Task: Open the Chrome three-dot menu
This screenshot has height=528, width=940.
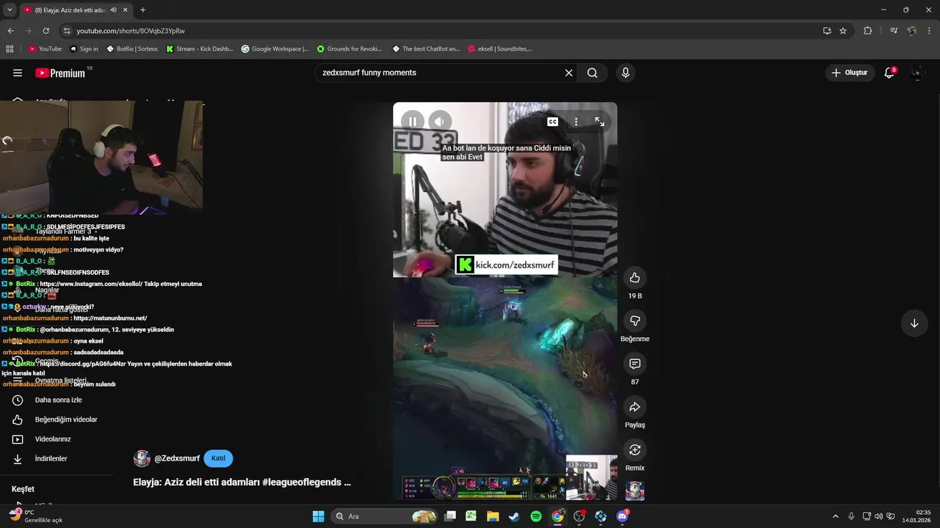Action: pos(930,31)
